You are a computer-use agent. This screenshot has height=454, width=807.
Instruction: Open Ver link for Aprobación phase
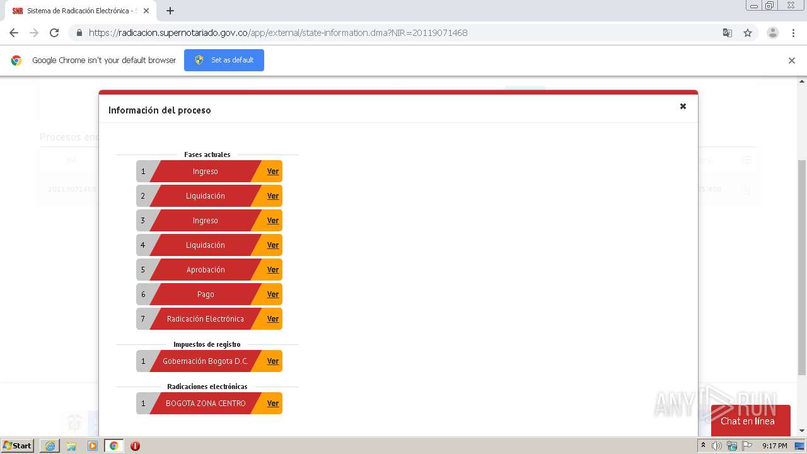click(273, 270)
